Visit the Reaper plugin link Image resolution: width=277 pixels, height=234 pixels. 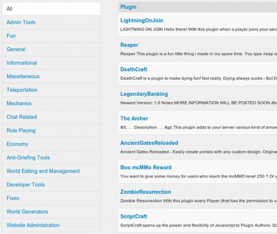click(x=129, y=45)
